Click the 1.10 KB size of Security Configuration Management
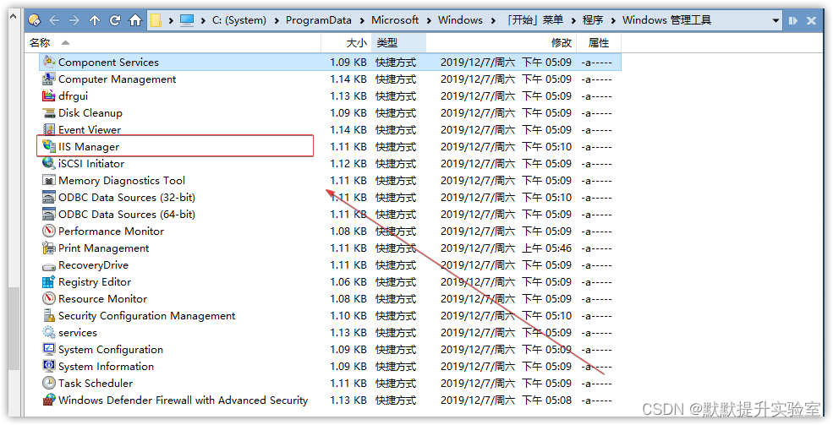 tap(348, 316)
